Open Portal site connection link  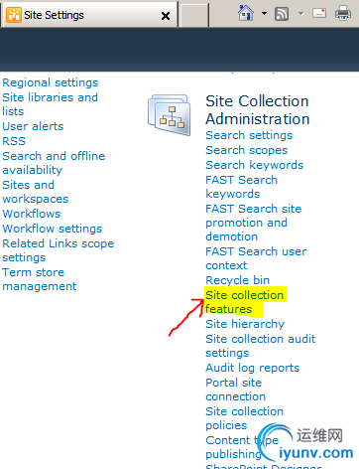[x=235, y=390]
